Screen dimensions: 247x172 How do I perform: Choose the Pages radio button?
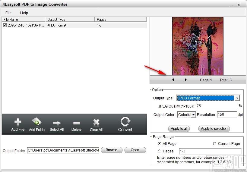tap(160, 151)
